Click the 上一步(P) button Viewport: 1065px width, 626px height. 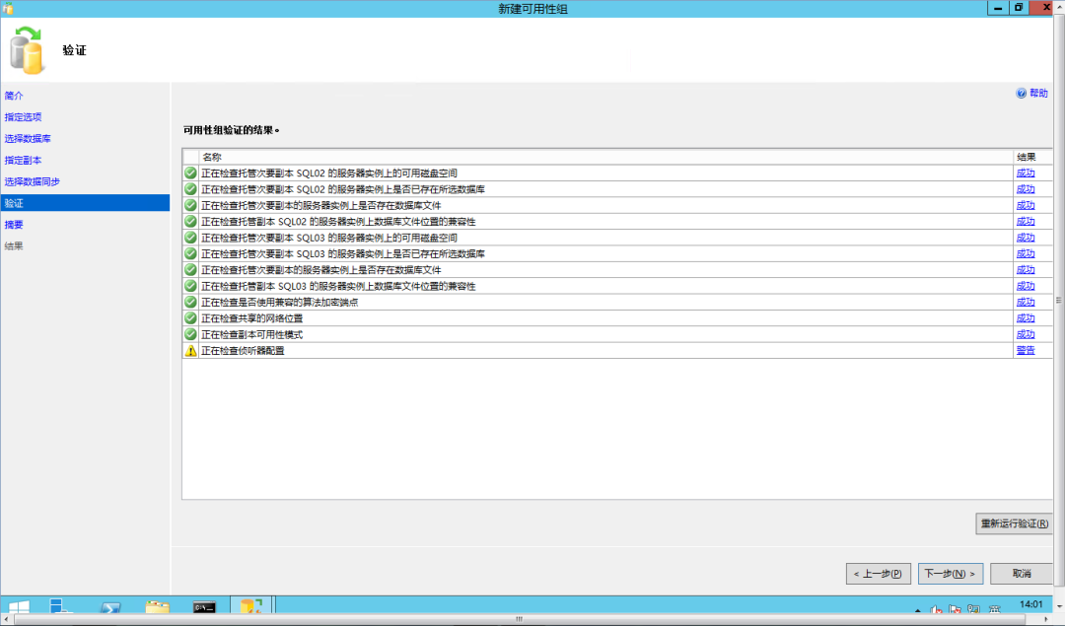878,574
